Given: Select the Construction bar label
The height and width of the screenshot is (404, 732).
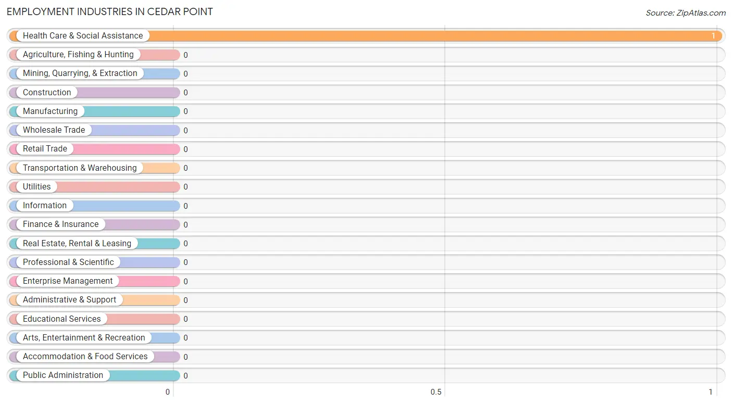Looking at the screenshot, I should coord(47,93).
